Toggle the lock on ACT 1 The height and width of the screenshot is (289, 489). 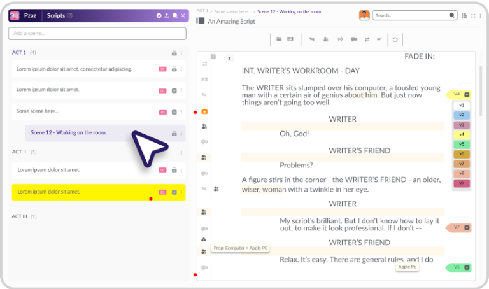click(x=174, y=53)
